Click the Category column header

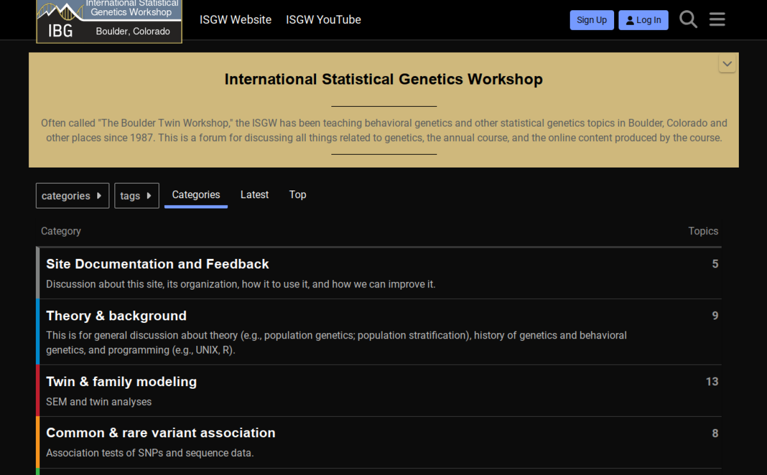point(61,231)
